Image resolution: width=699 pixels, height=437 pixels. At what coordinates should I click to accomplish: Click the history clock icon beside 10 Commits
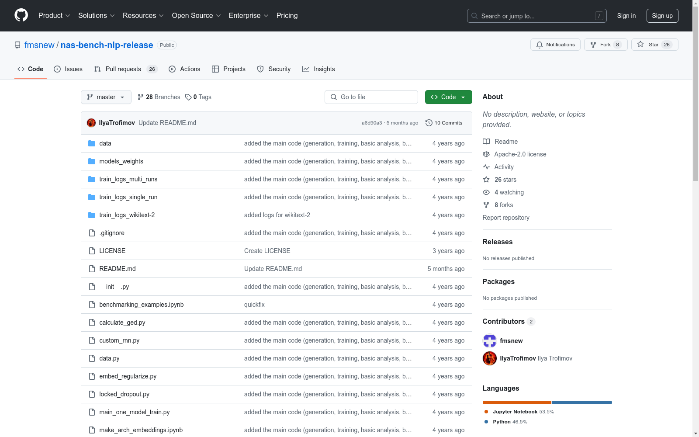click(429, 123)
